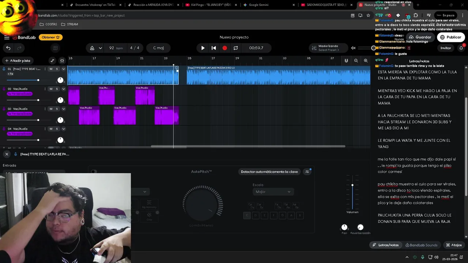Open Fx Personalizado on track 02
Image resolution: width=468 pixels, height=263 pixels.
20,94
